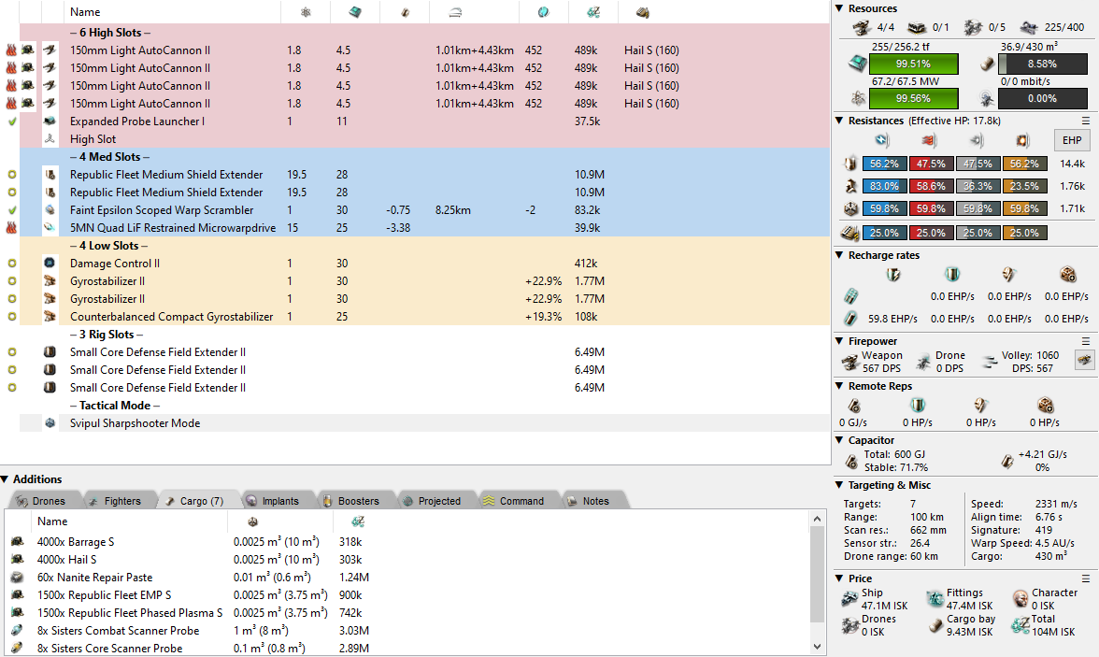Collapse the Resistances panel

839,121
